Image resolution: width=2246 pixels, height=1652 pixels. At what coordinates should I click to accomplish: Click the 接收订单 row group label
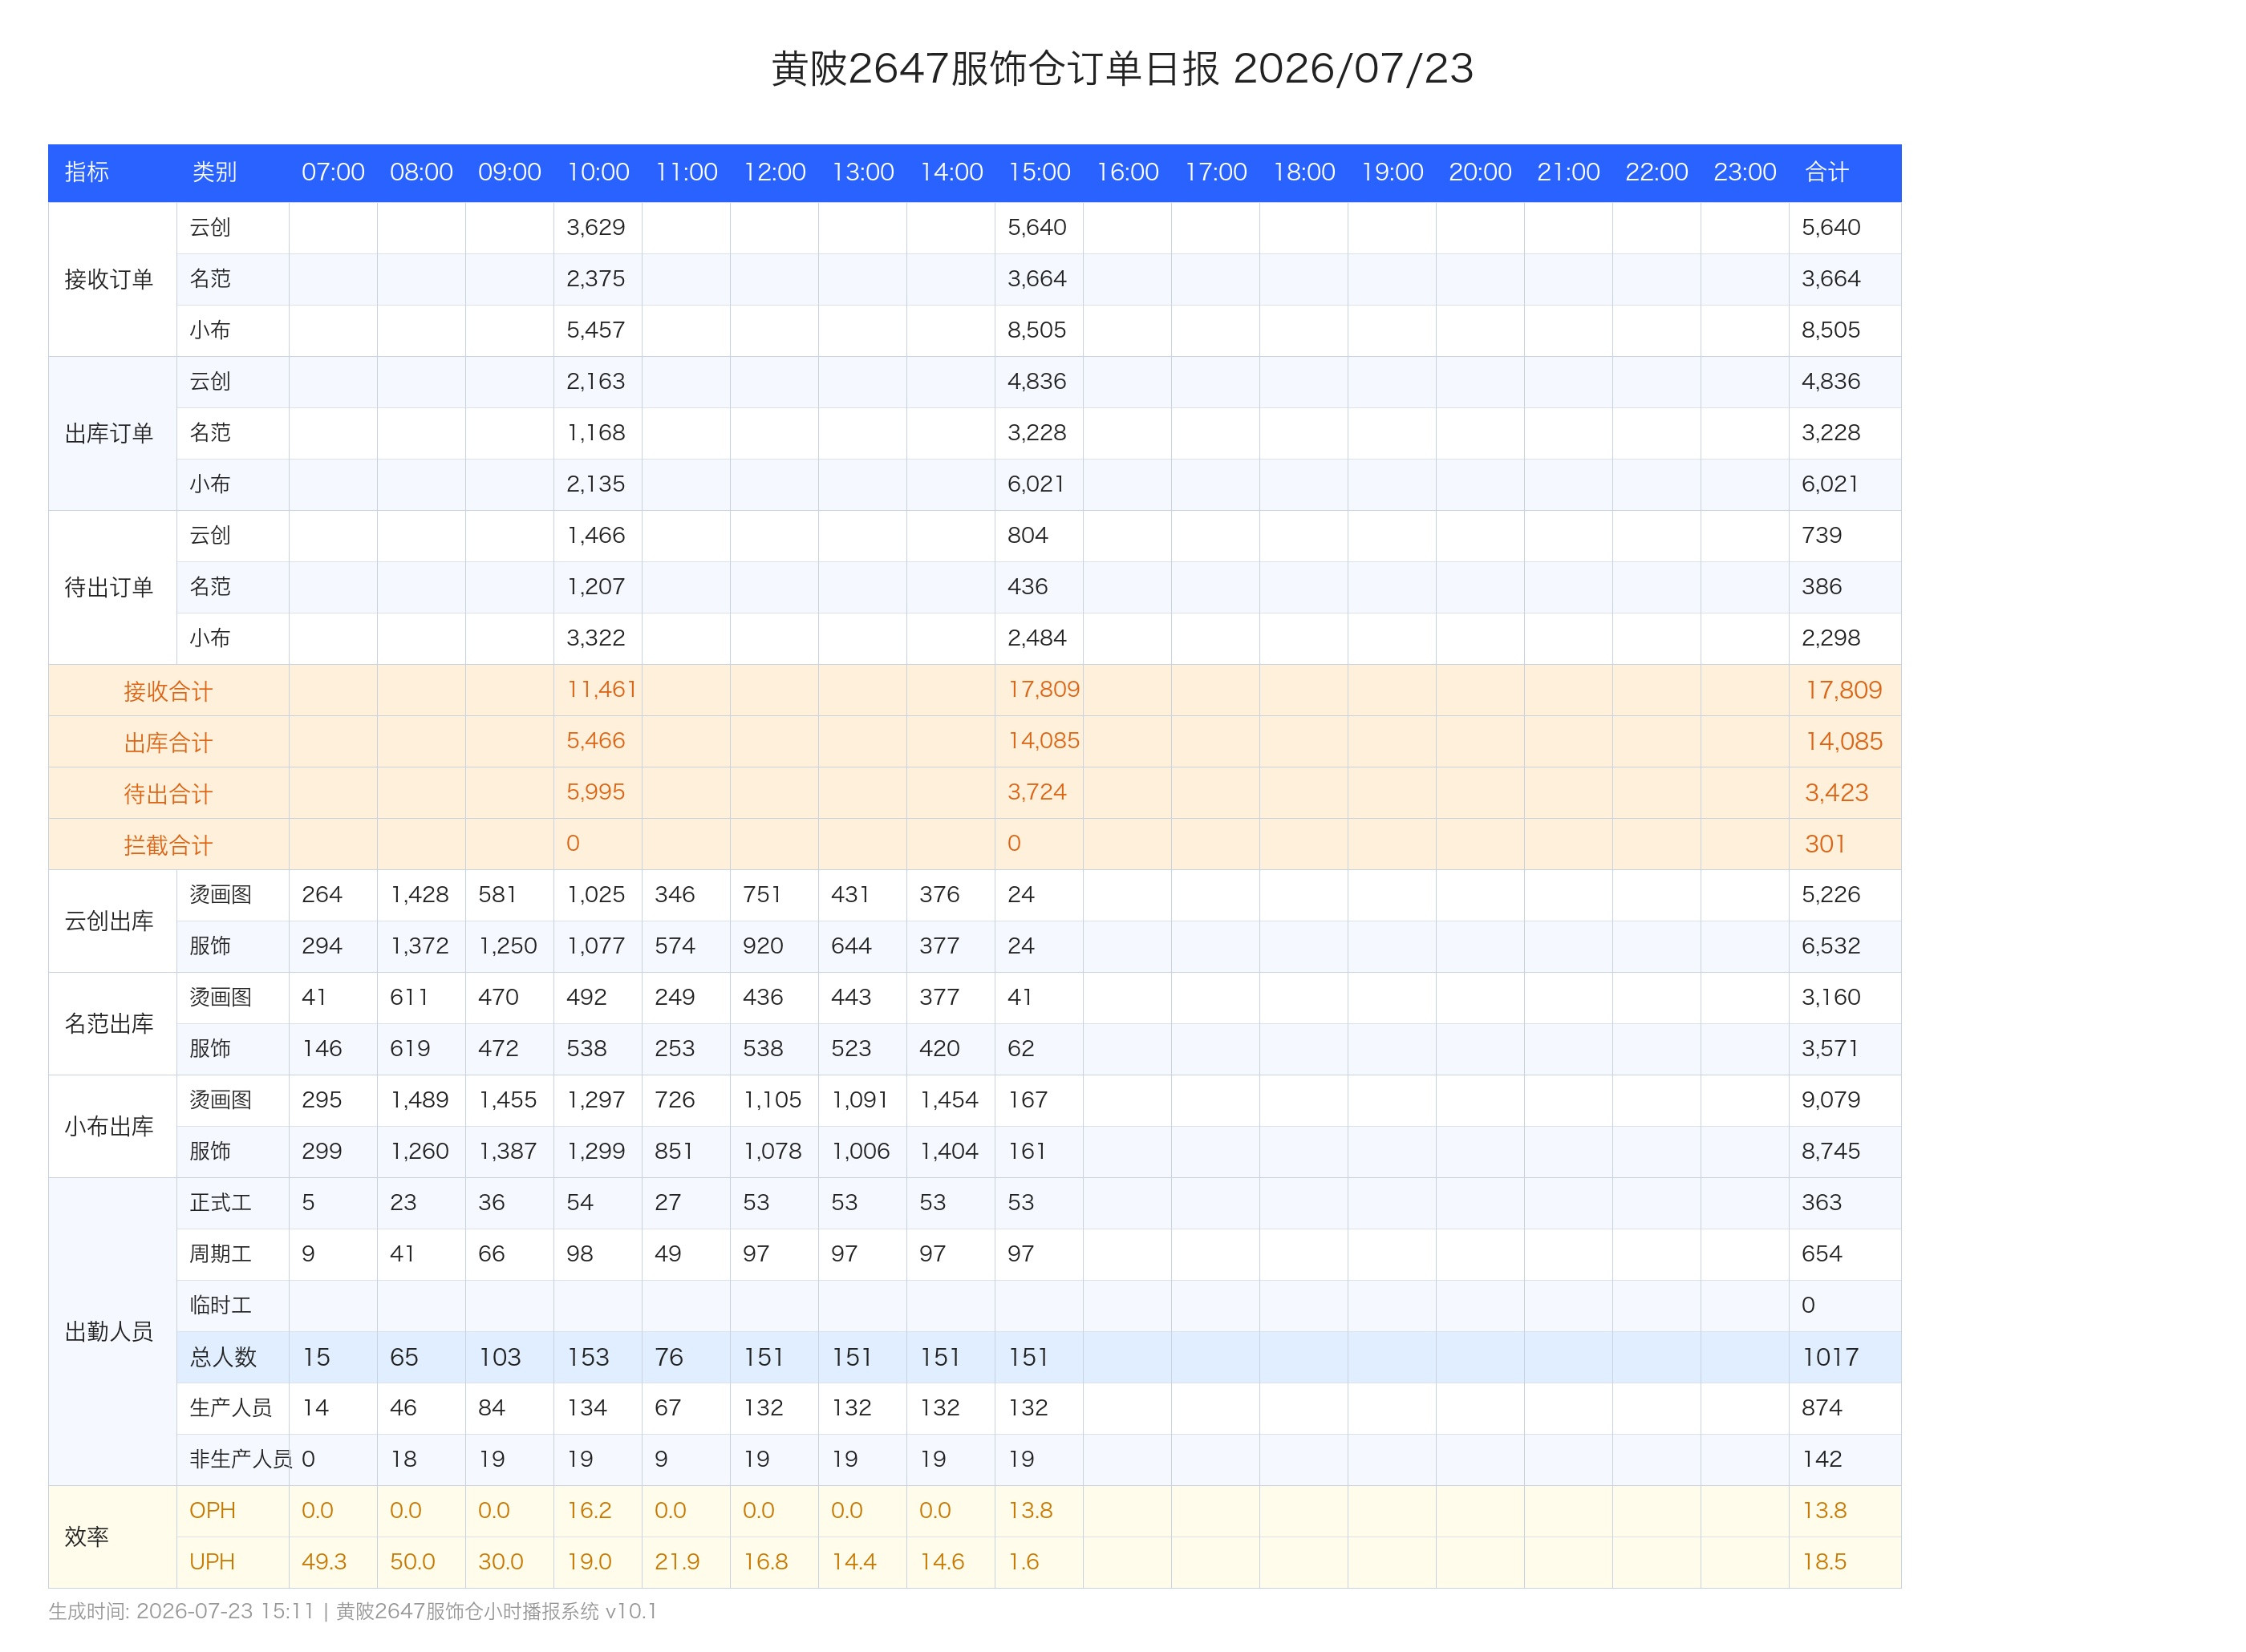109,279
